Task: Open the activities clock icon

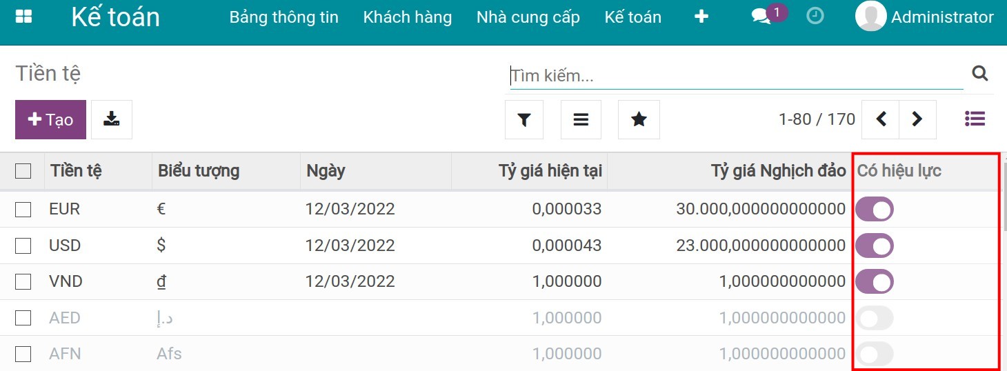Action: tap(815, 16)
